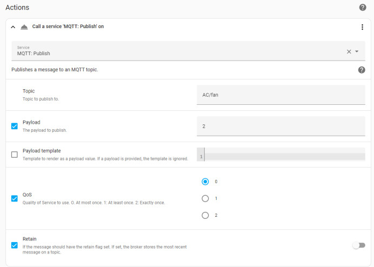
Task: Clear the MQTT: Publish service selection
Action: 349,51
